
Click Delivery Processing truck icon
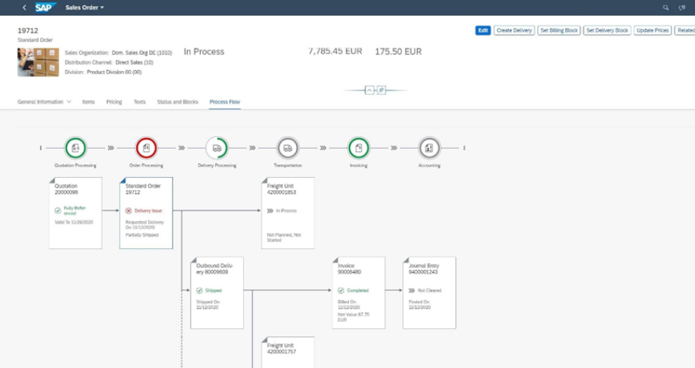[x=217, y=148]
